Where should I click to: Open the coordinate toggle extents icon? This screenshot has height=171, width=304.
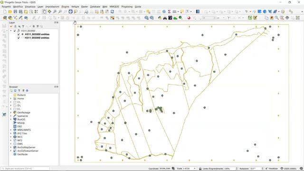pos(173,169)
